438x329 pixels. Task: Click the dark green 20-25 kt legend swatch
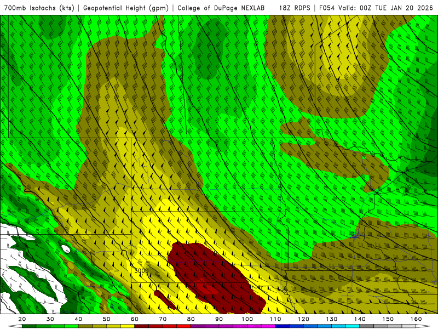(29, 326)
